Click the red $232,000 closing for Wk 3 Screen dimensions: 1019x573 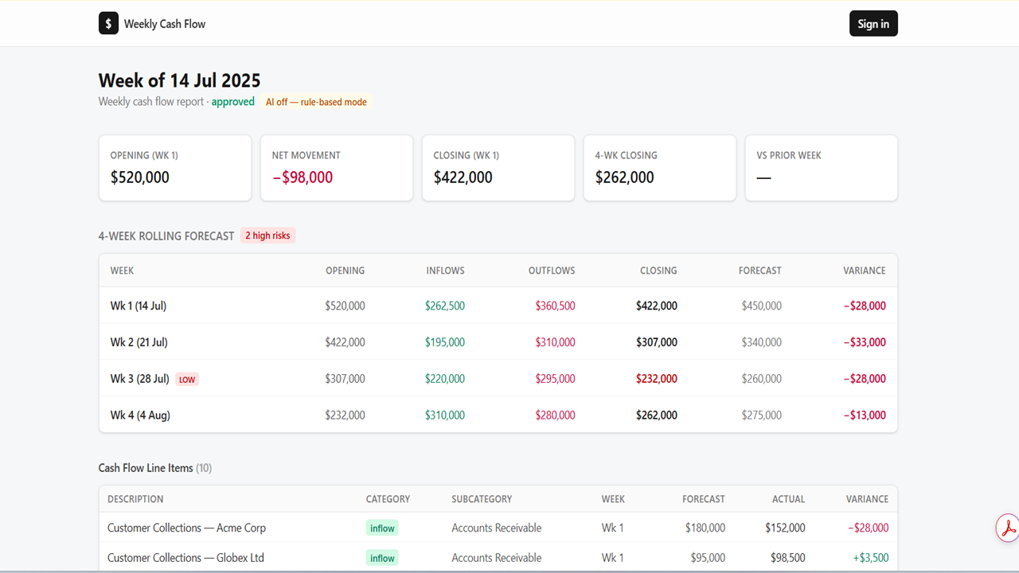[x=657, y=379]
